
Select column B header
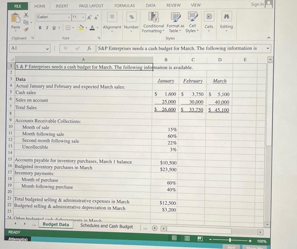pos(166,60)
